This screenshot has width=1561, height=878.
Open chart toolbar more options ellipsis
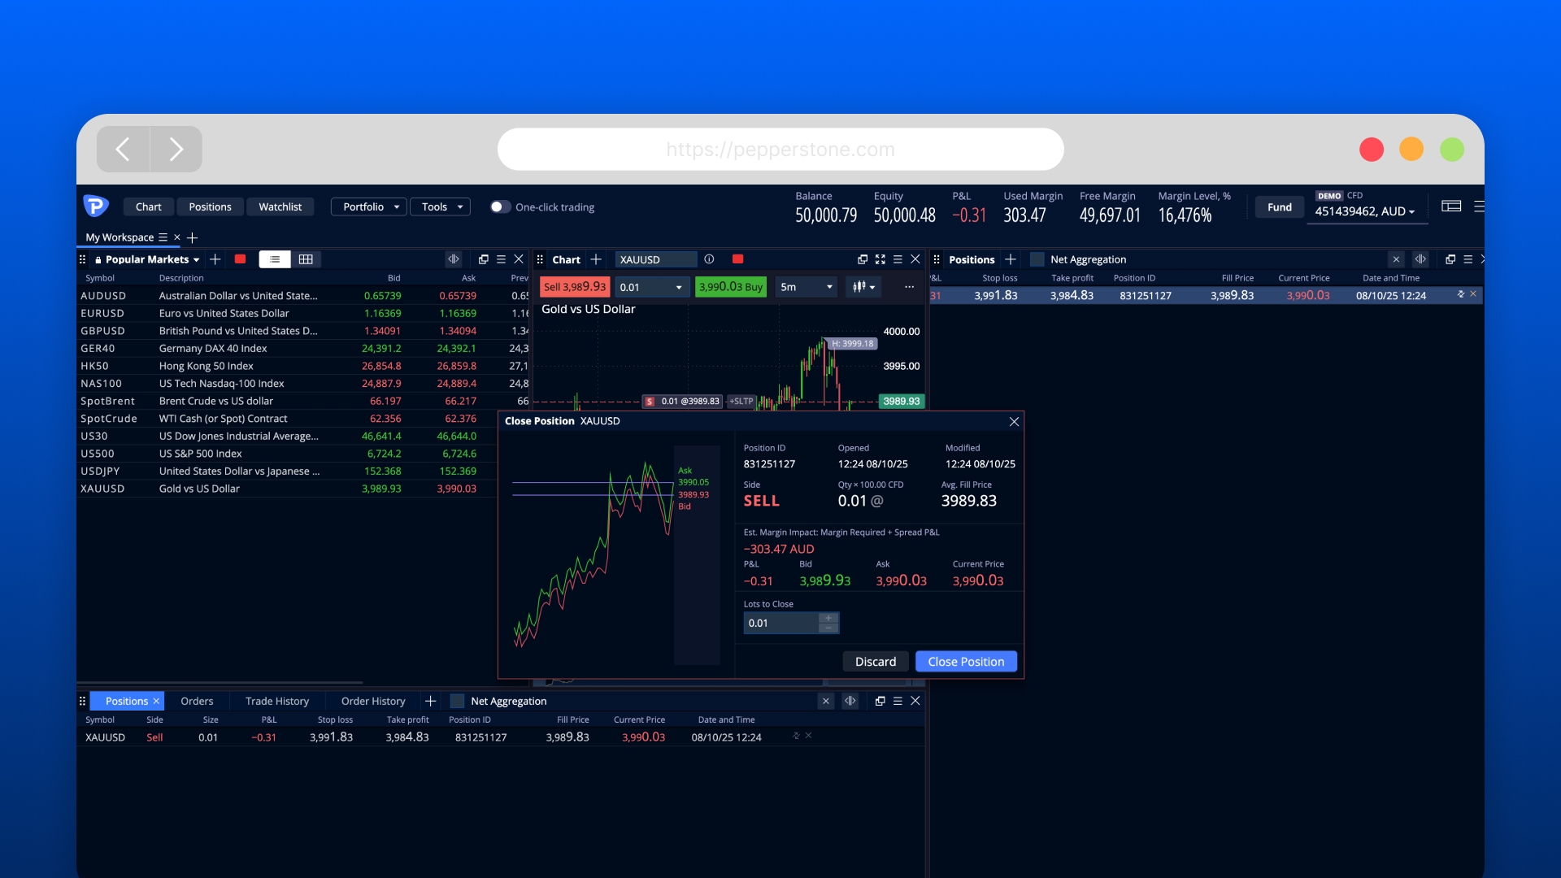(909, 287)
